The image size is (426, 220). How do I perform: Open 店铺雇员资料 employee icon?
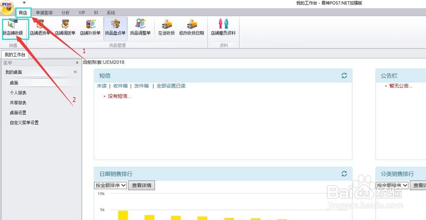coord(223,27)
